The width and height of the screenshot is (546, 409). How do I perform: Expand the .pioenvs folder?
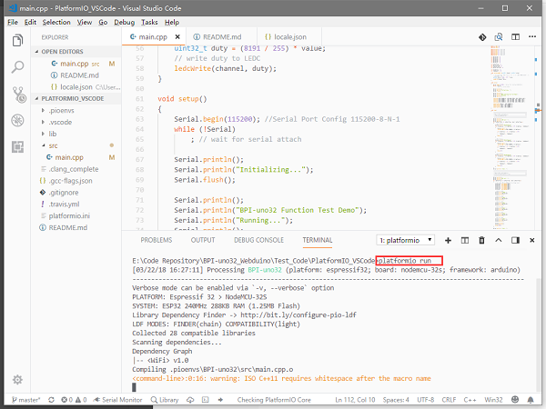point(62,109)
